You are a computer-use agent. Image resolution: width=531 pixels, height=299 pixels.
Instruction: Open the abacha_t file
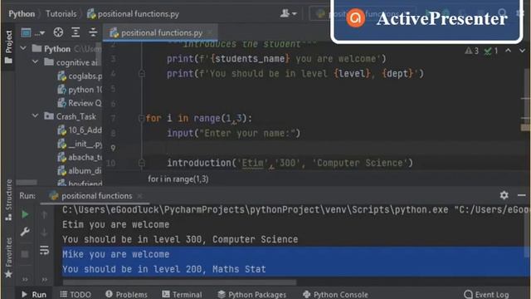(80, 157)
